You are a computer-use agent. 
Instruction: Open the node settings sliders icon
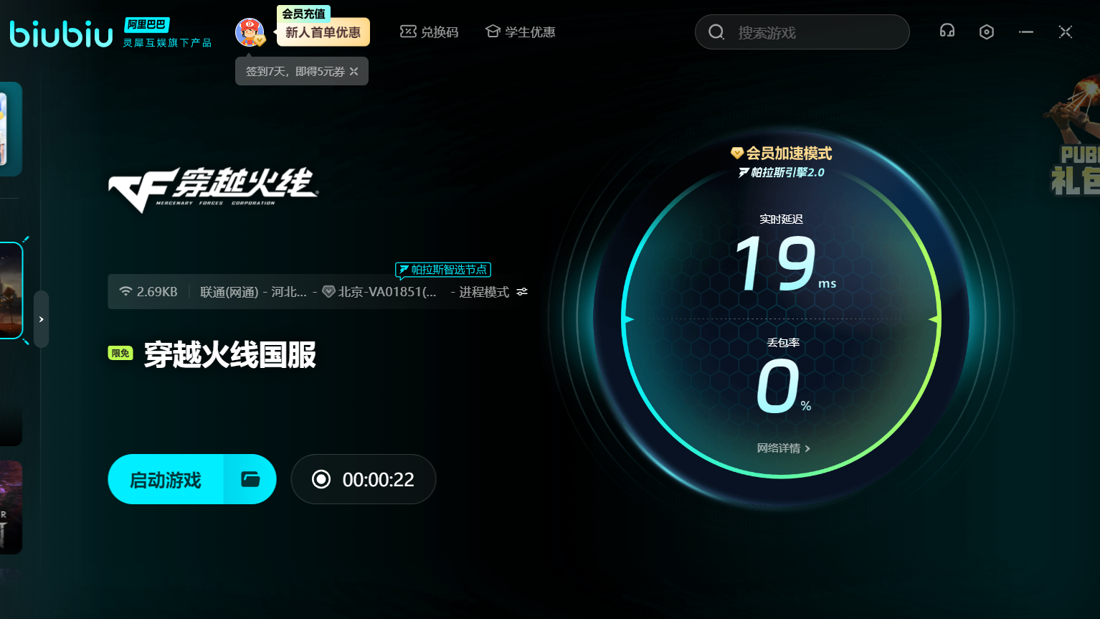tap(522, 292)
